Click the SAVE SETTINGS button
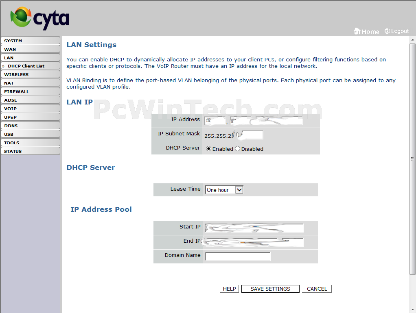 coord(270,289)
